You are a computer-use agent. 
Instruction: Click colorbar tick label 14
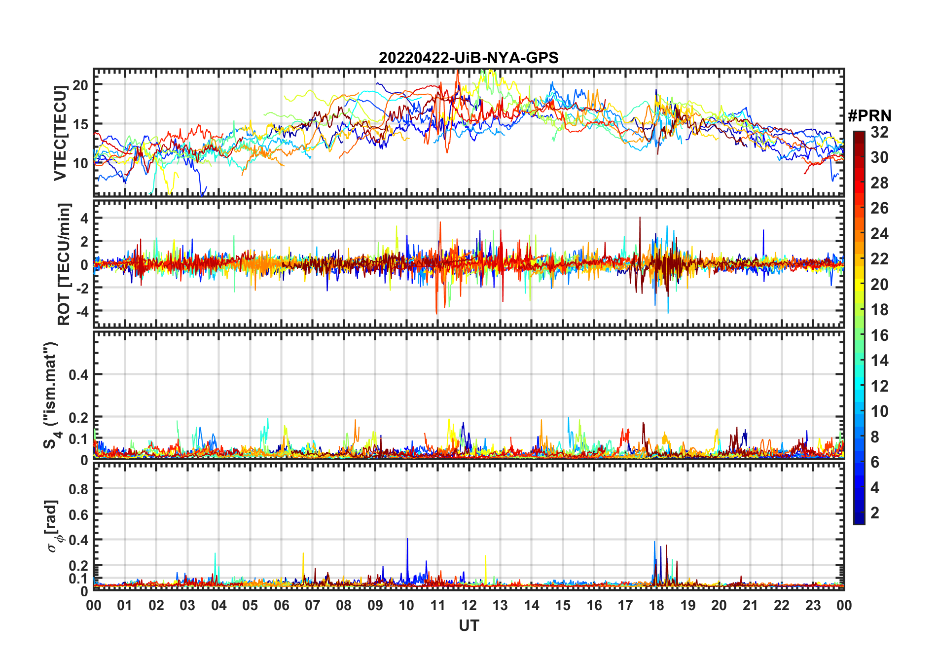click(x=879, y=361)
